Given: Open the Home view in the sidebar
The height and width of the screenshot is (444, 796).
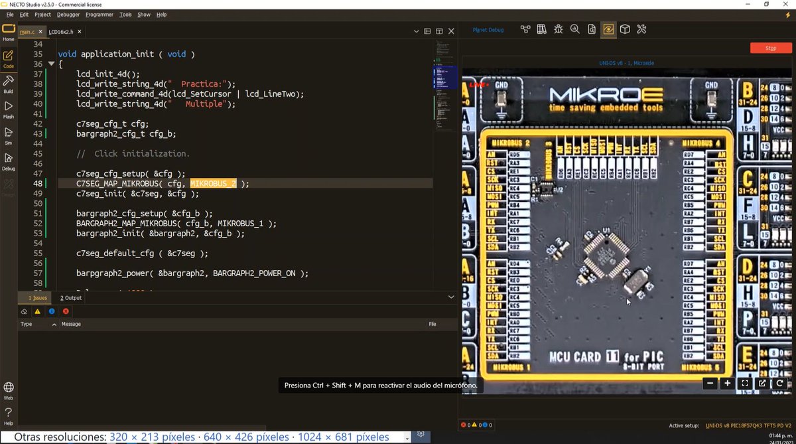Looking at the screenshot, I should (x=8, y=33).
